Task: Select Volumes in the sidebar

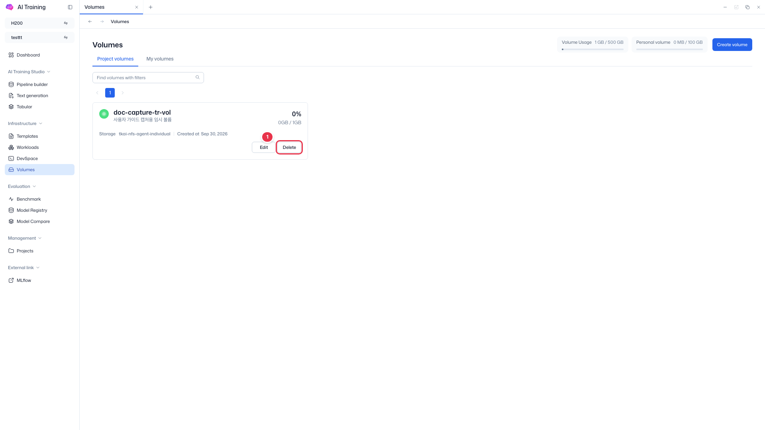Action: pos(39,170)
